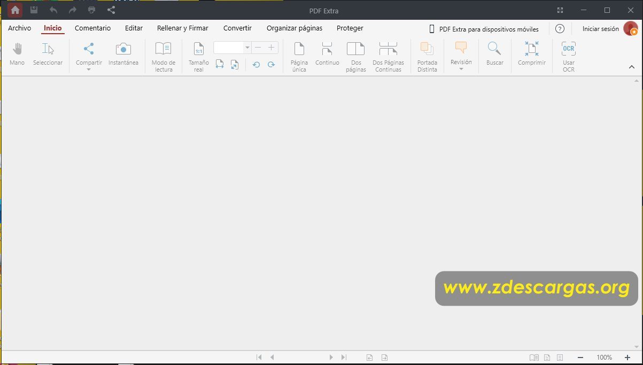
Task: Select Dos páginas view
Action: point(356,57)
